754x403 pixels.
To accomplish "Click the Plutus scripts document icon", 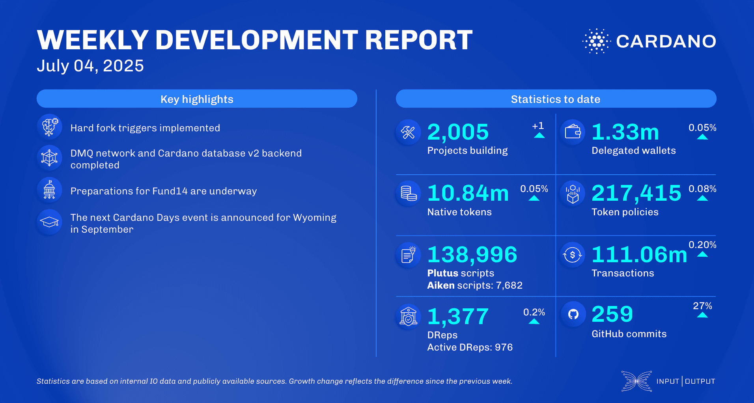I will pyautogui.click(x=408, y=255).
